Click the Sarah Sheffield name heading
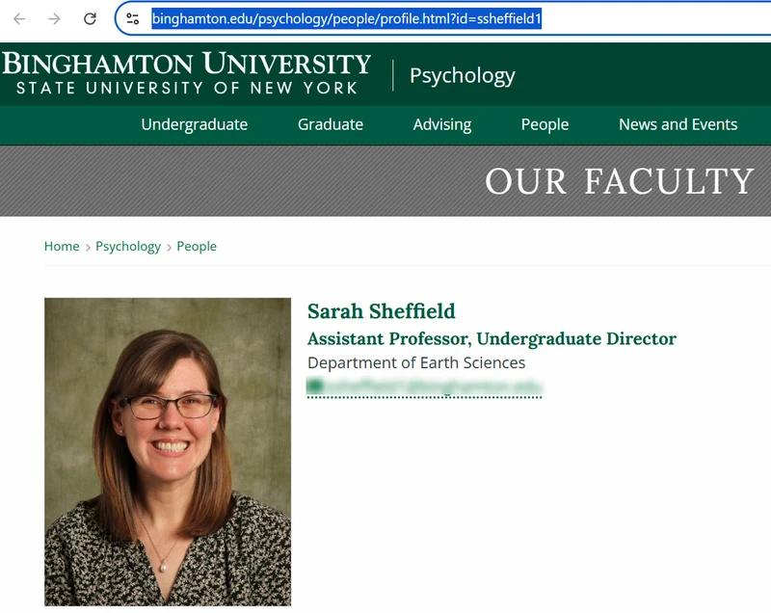Viewport: 771px width, 613px height. click(381, 311)
